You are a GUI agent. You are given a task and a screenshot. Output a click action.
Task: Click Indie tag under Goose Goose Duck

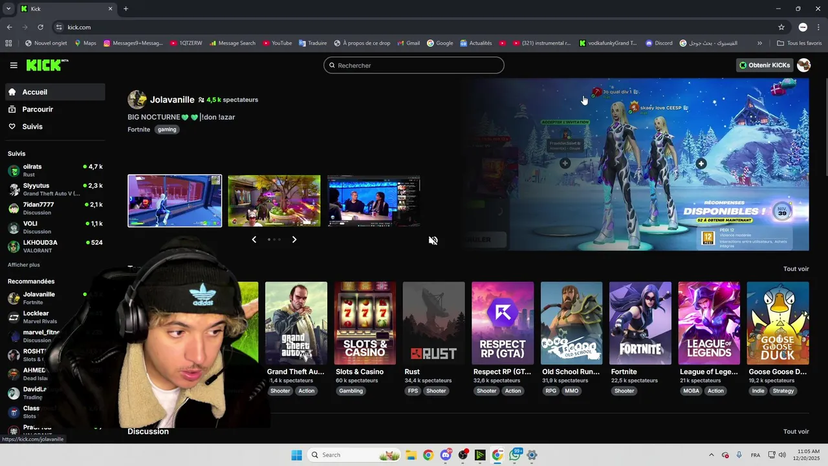point(758,391)
